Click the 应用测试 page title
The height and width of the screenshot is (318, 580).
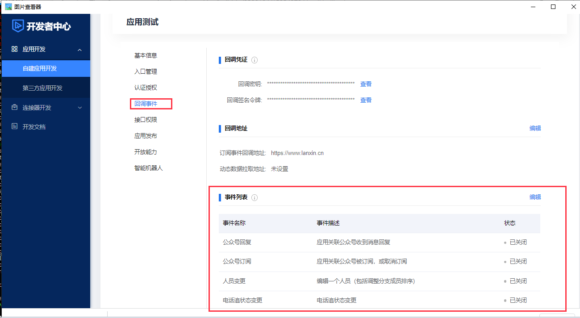(x=142, y=22)
